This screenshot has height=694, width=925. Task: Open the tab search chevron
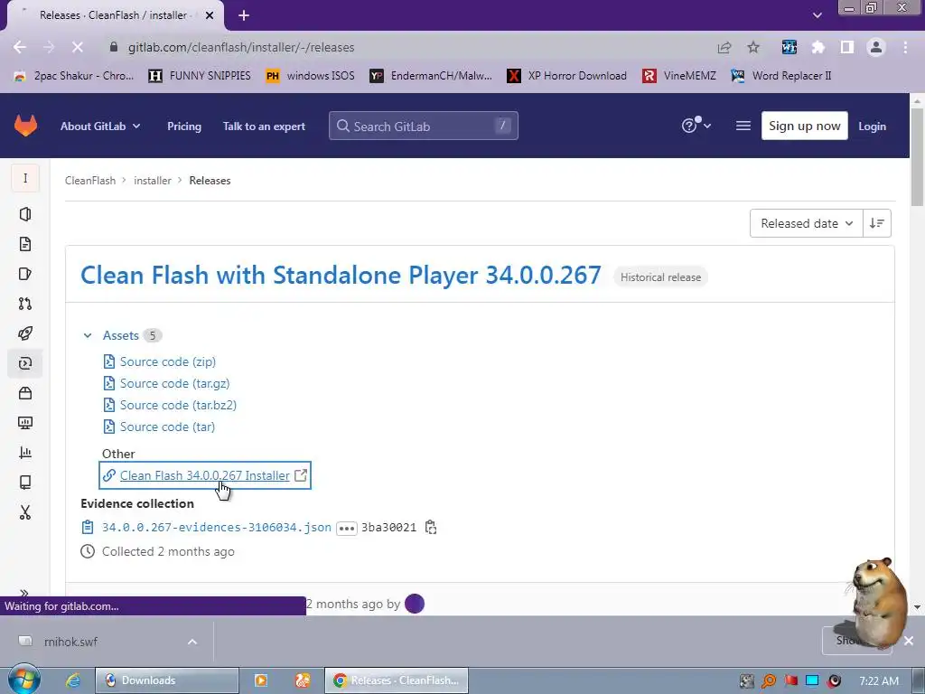[817, 15]
